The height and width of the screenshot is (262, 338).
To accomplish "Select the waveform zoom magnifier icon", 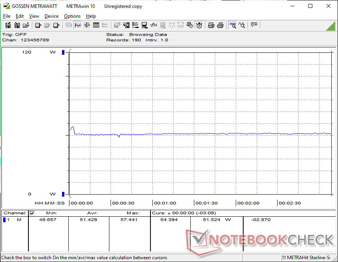I will point(233,25).
